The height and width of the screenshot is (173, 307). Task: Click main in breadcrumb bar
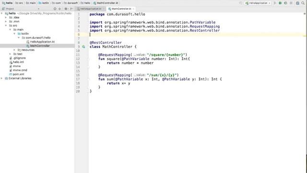coord(31,3)
